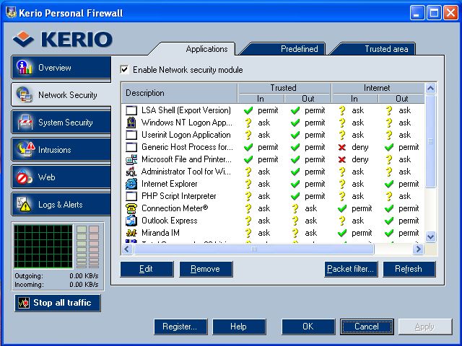This screenshot has height=346, width=462.
Task: Toggle the red deny mark for Generic Host Process
Action: [341, 147]
